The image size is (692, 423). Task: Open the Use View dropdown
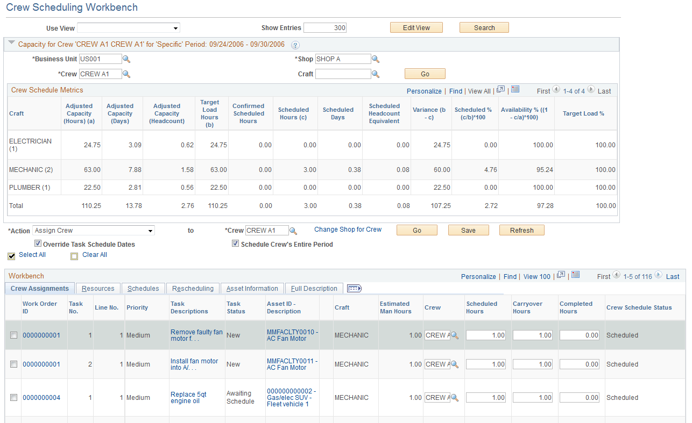pos(175,27)
